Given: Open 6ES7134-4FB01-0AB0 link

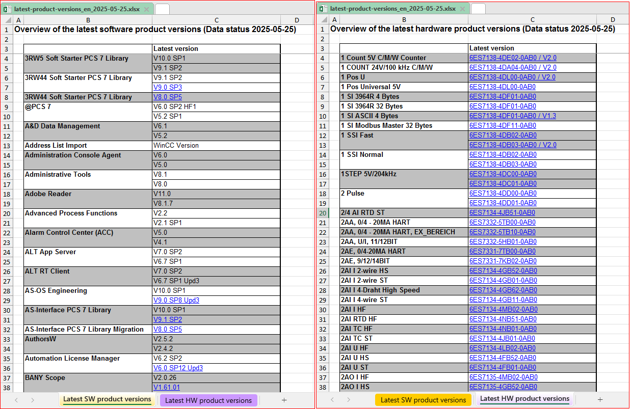Looking at the screenshot, I should point(503,367).
